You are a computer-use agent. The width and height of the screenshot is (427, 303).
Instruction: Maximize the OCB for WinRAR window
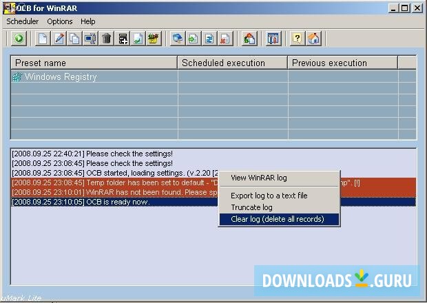(x=405, y=8)
